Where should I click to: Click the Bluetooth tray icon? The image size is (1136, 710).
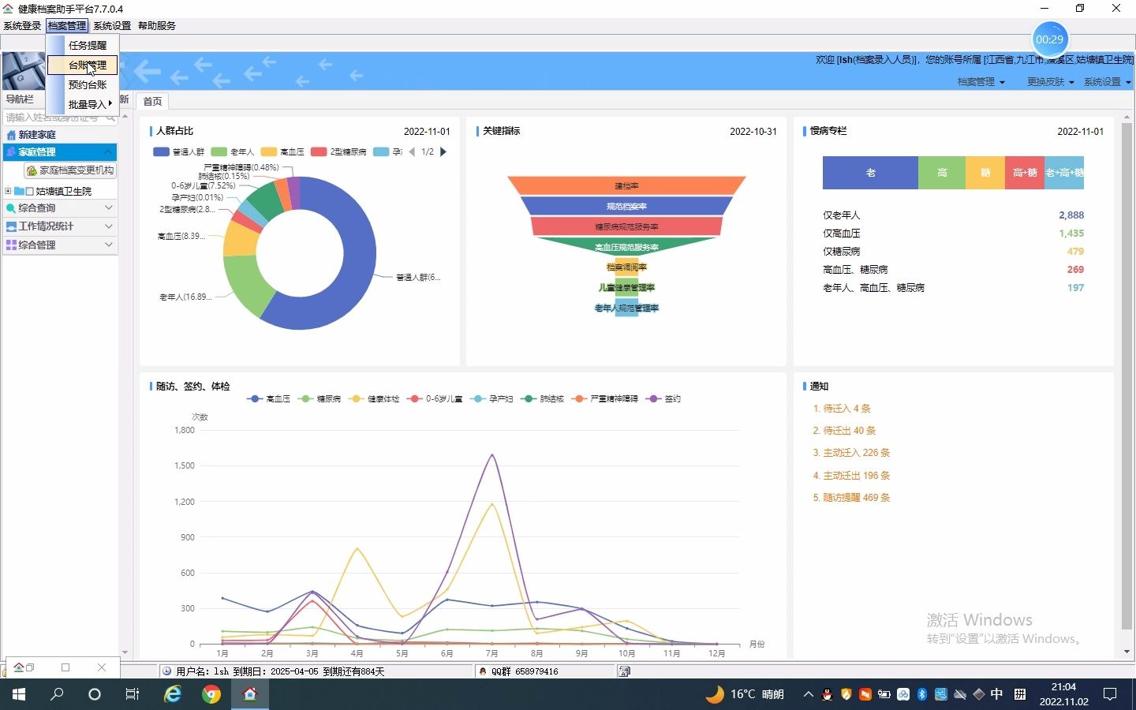pyautogui.click(x=921, y=694)
